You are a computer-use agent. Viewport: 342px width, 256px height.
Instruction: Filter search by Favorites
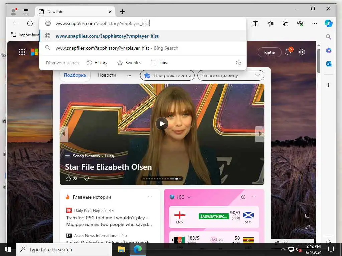(x=129, y=63)
